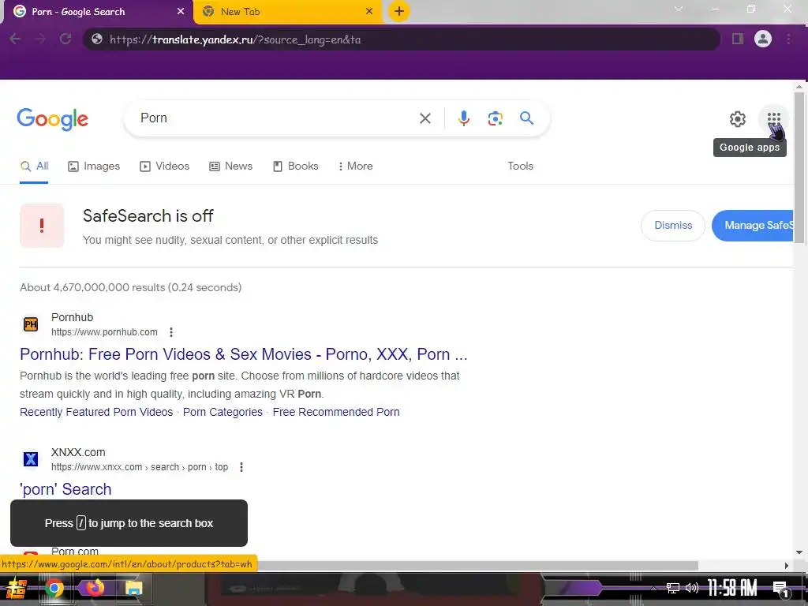Open Chrome three-dot menu

[x=788, y=39]
